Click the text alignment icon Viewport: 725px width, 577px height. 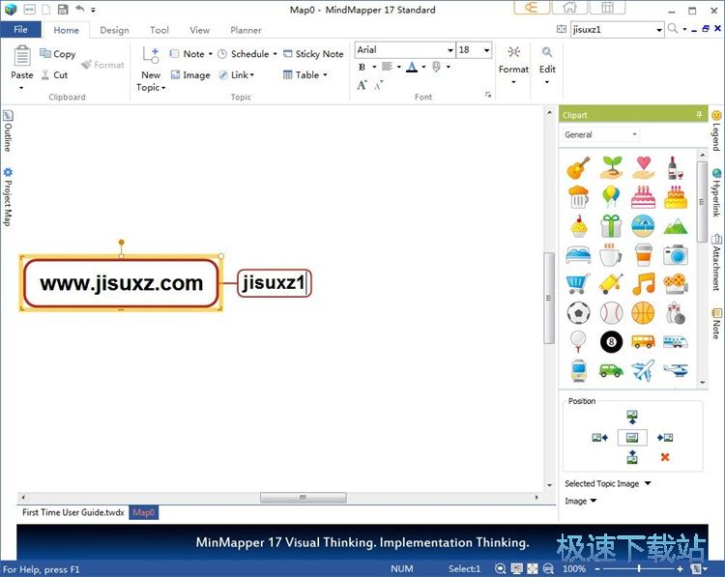click(387, 67)
